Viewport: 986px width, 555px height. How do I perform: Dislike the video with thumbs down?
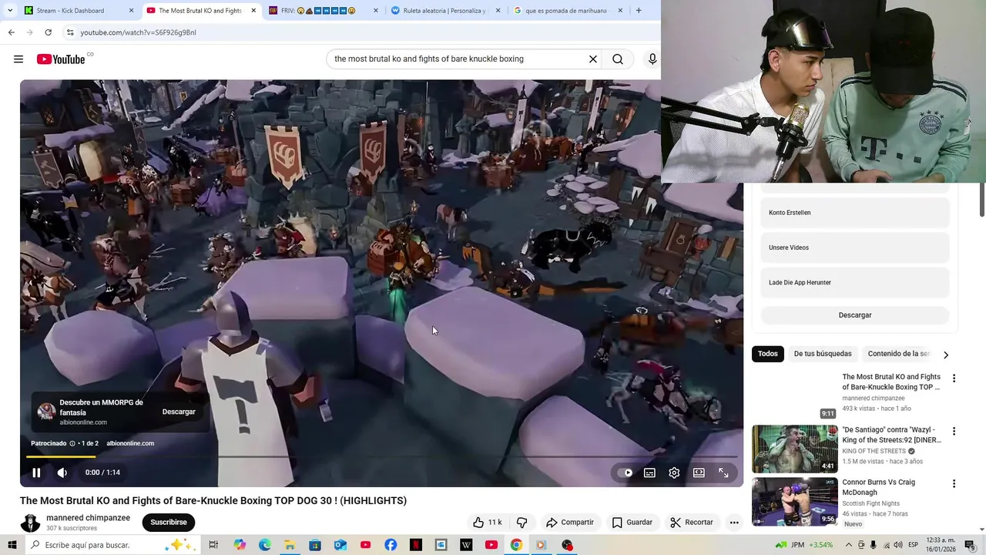pos(522,522)
